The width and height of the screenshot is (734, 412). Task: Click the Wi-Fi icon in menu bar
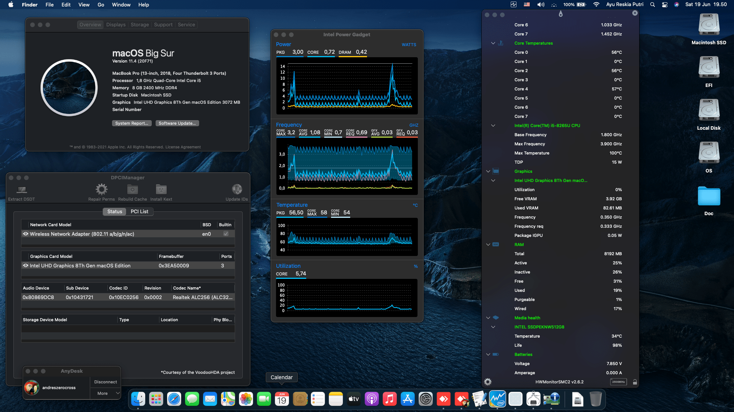pyautogui.click(x=596, y=5)
